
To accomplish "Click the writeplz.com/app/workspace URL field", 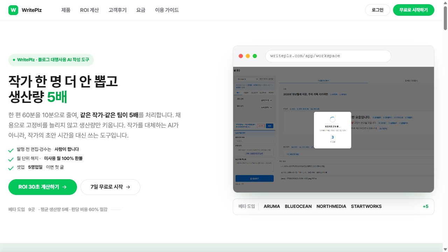I will coord(328,56).
